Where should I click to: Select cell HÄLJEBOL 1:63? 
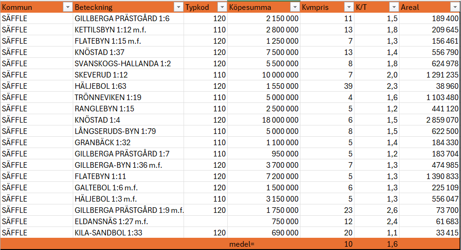(x=128, y=86)
